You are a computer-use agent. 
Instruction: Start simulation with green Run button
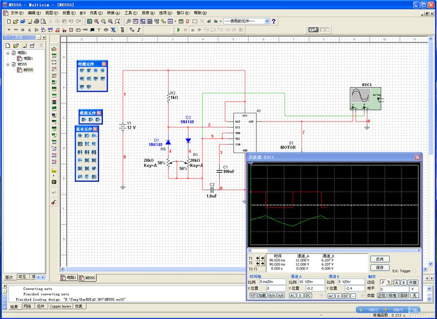(179, 30)
